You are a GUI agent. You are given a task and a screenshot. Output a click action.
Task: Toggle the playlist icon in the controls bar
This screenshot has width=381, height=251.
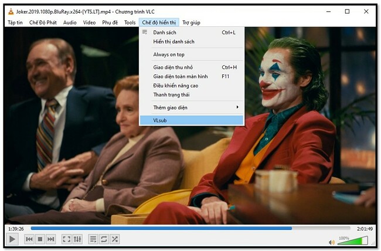pos(93,239)
